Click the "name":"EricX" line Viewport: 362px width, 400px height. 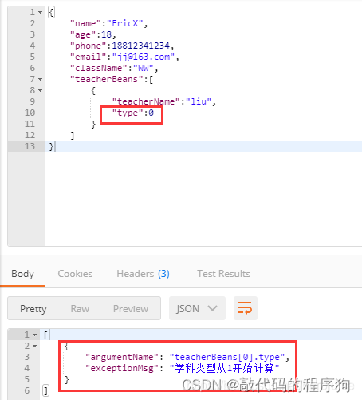coord(108,23)
